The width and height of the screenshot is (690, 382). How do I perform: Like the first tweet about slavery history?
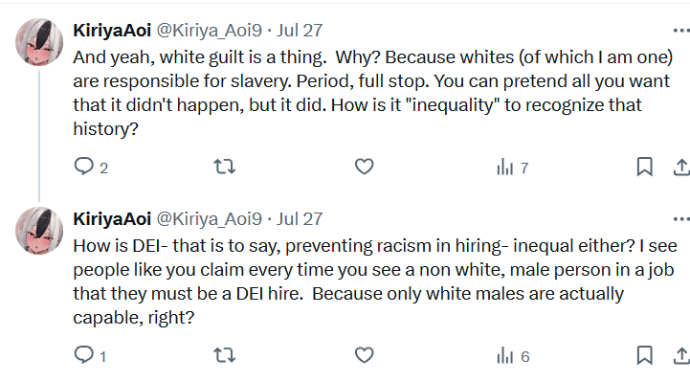point(364,167)
